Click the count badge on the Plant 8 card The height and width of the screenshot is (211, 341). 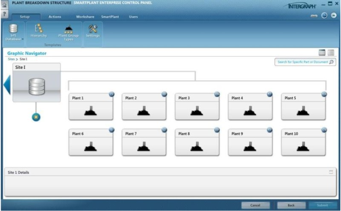click(217, 130)
